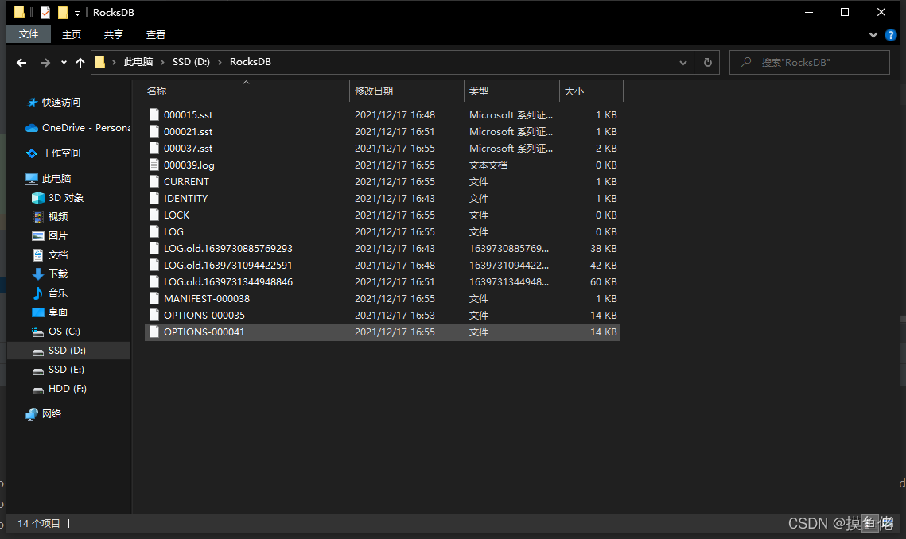Screen dimensions: 906x539
Task: Expand the address bar history dropdown
Action: (683, 62)
